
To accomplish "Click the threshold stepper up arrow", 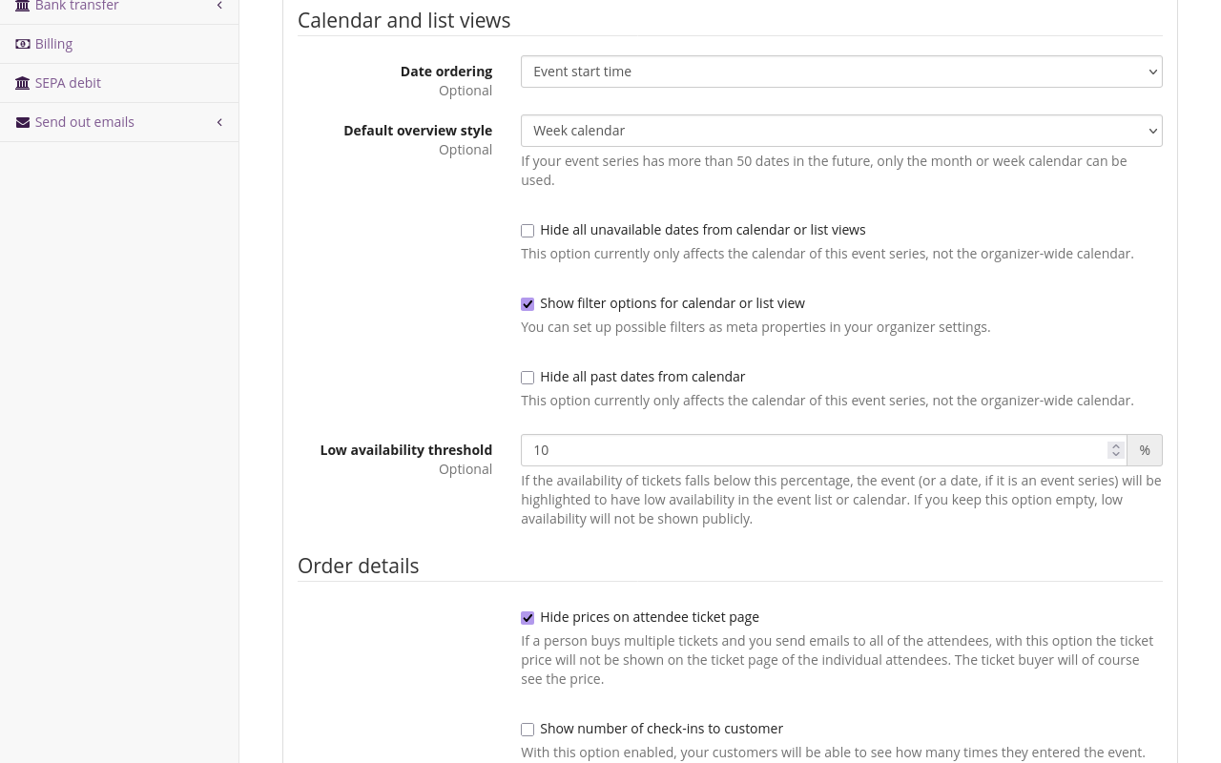I will pyautogui.click(x=1115, y=445).
